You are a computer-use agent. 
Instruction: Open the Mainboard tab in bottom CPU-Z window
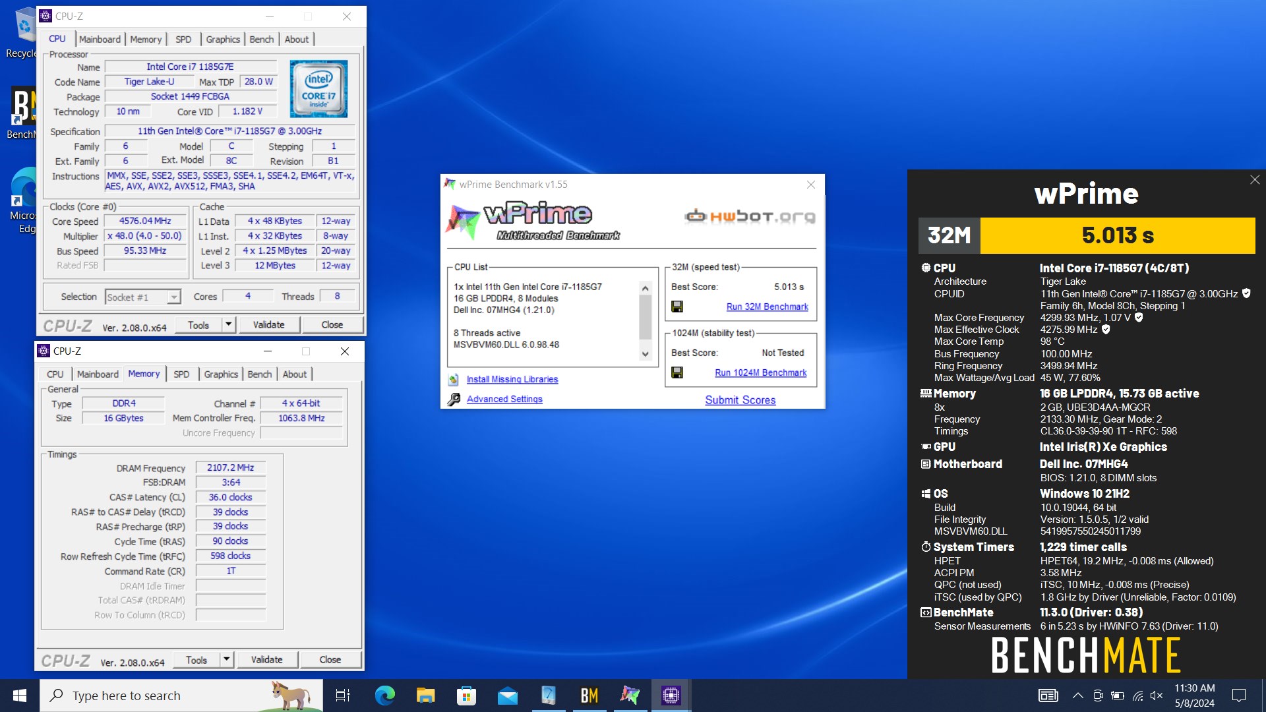pyautogui.click(x=98, y=374)
